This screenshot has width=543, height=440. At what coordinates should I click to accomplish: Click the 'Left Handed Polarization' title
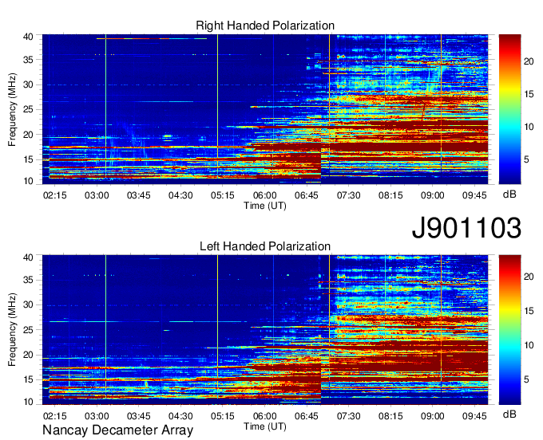pos(265,246)
